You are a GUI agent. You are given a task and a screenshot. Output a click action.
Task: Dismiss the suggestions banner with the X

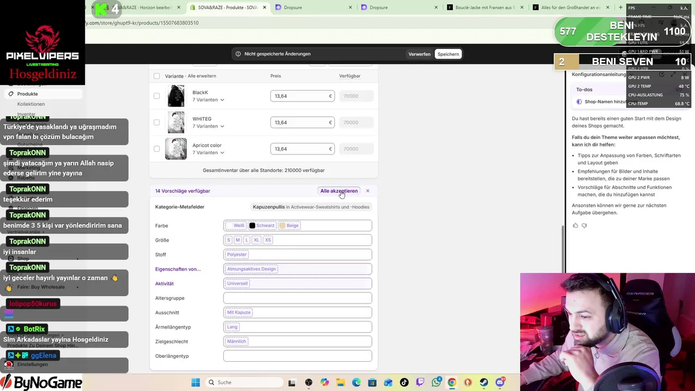tap(368, 191)
